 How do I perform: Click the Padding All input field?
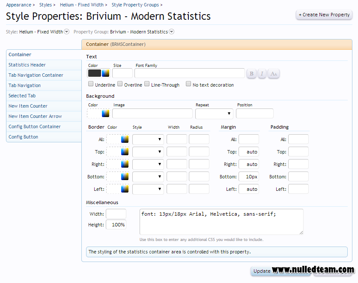coord(298,139)
